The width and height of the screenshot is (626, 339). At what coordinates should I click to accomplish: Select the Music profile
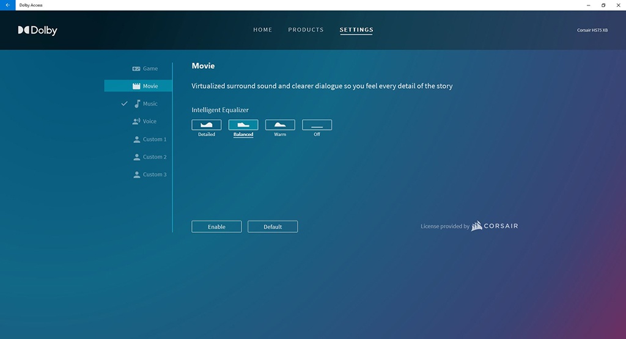tap(138, 104)
